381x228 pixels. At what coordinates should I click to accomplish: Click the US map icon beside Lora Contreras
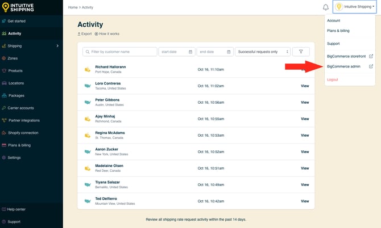coord(88,86)
